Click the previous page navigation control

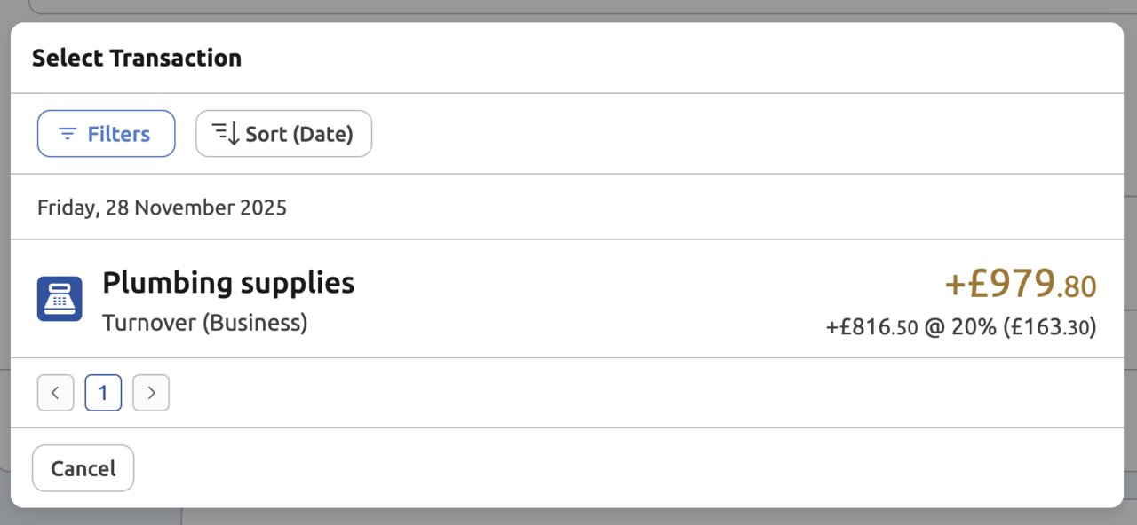(55, 392)
